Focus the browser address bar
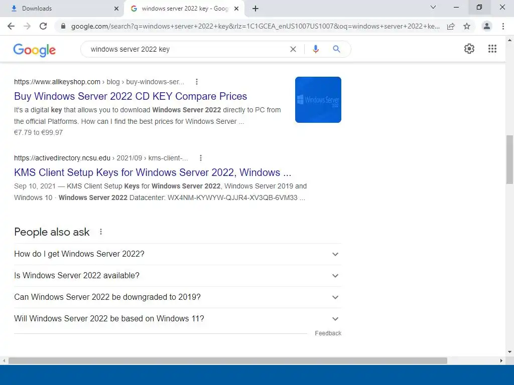This screenshot has width=514, height=385. [x=255, y=26]
